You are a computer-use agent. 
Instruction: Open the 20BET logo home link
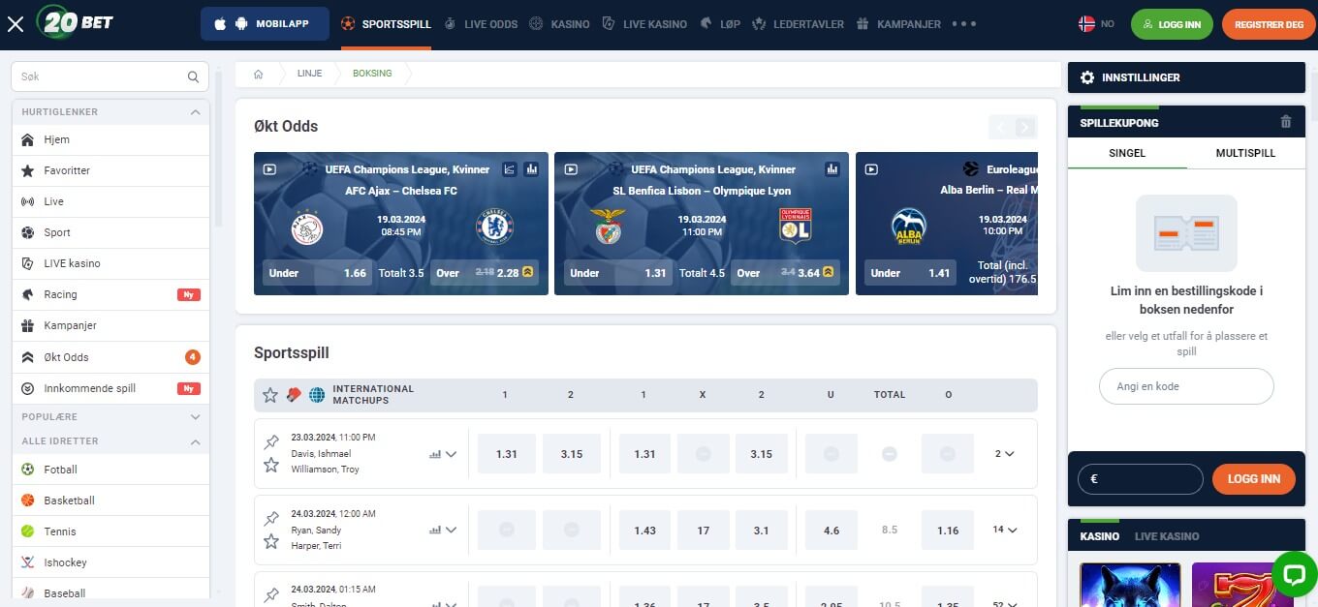click(x=75, y=22)
